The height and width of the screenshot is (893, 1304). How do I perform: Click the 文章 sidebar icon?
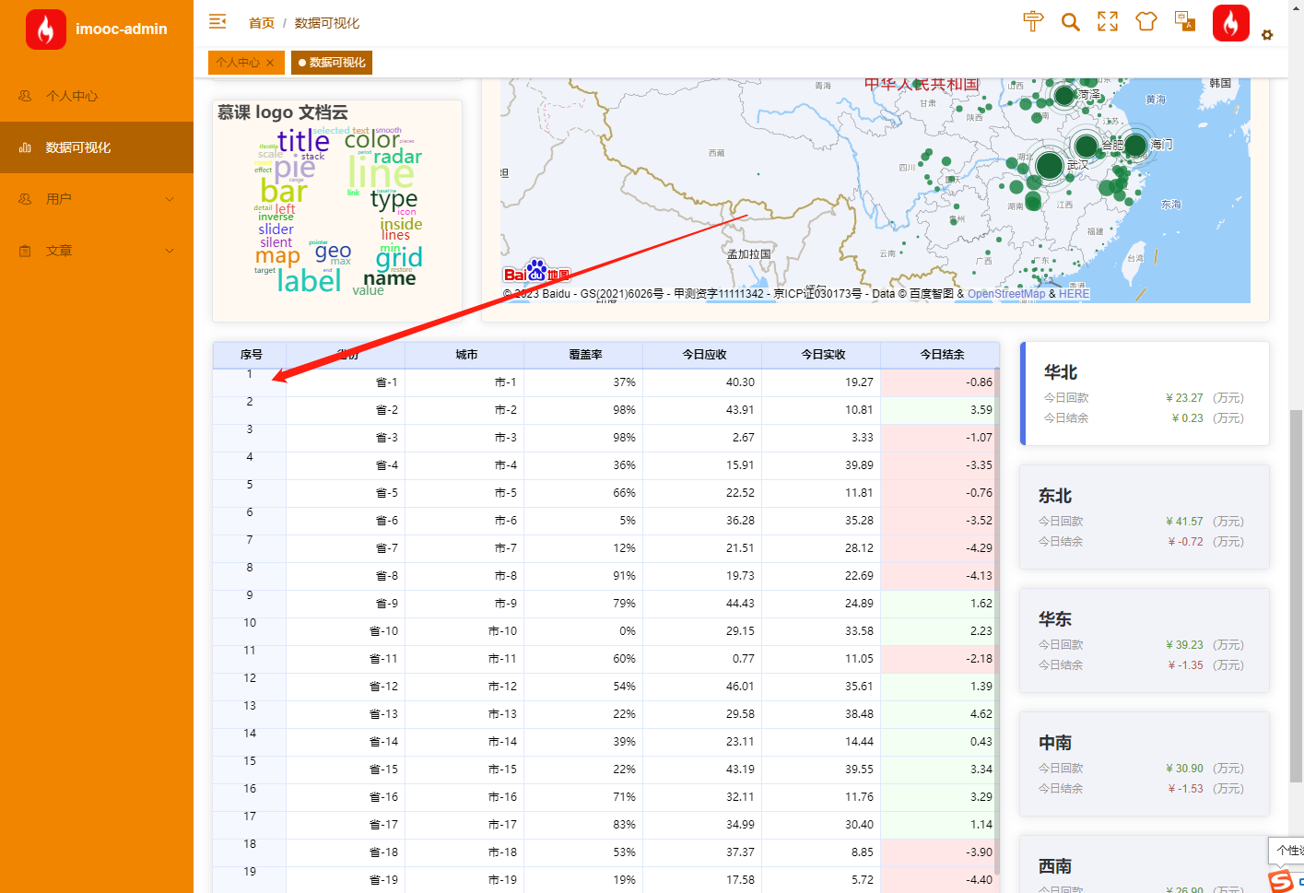pos(25,251)
